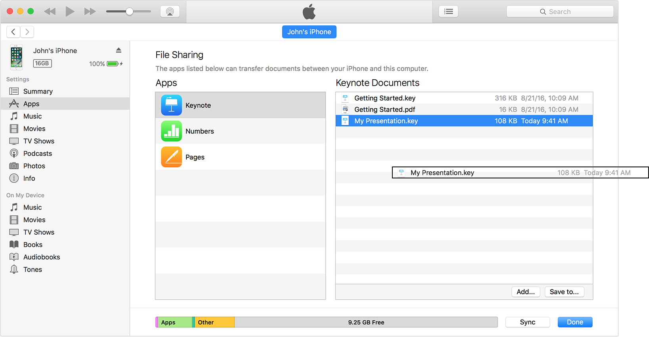649x337 pixels.
Task: Click the Sync button
Action: tap(528, 322)
